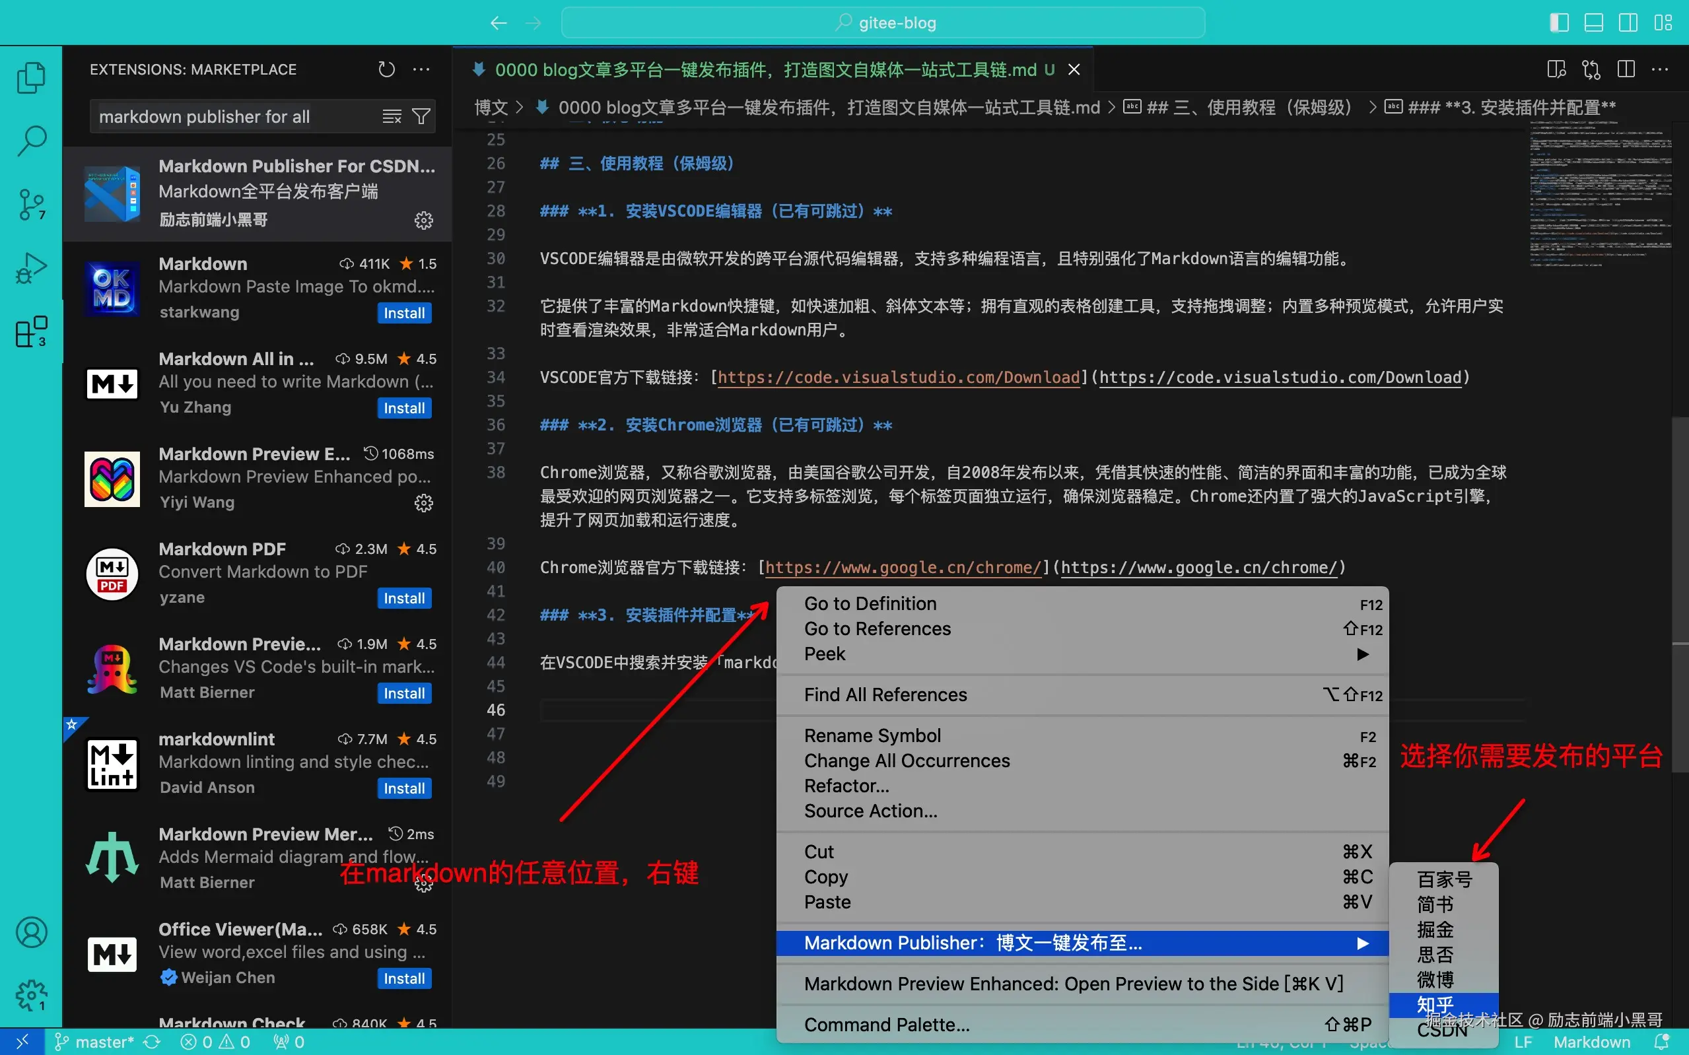1689x1055 pixels.
Task: Open gear settings for Markdown Publisher extension
Action: coord(423,221)
